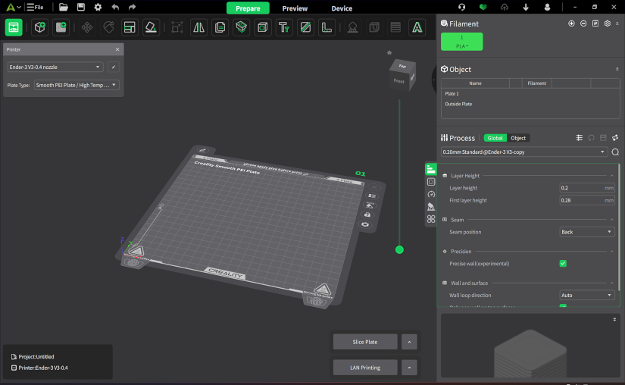
Task: Click the add model cube icon
Action: [40, 27]
